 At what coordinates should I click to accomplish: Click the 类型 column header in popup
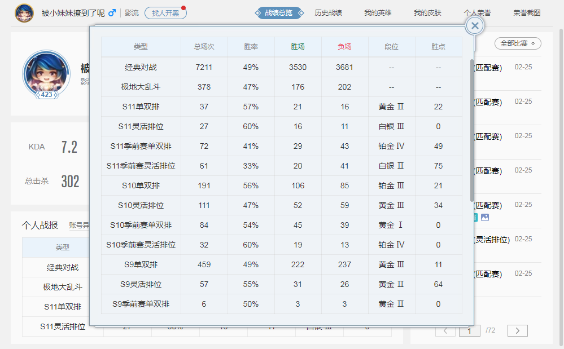coord(141,47)
